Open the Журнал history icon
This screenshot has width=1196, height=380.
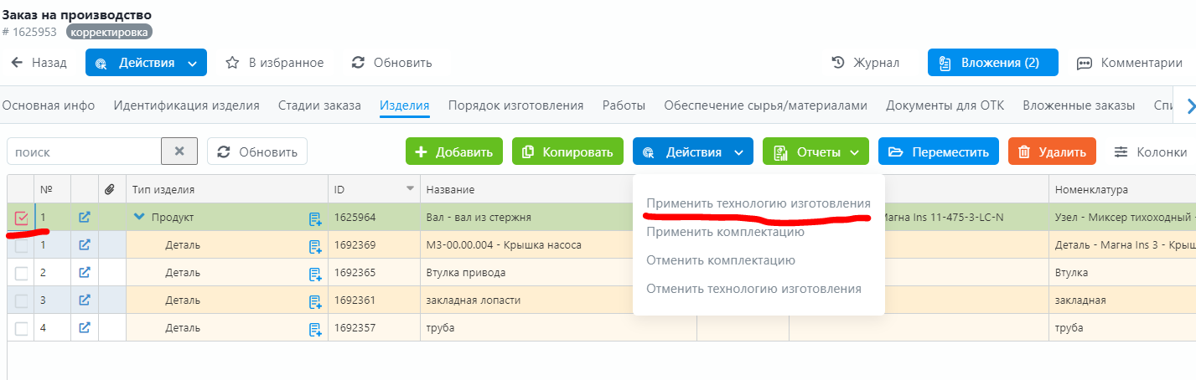[837, 63]
